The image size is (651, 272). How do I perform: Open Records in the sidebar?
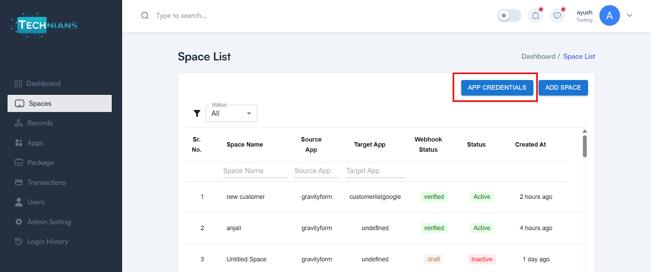tap(40, 123)
